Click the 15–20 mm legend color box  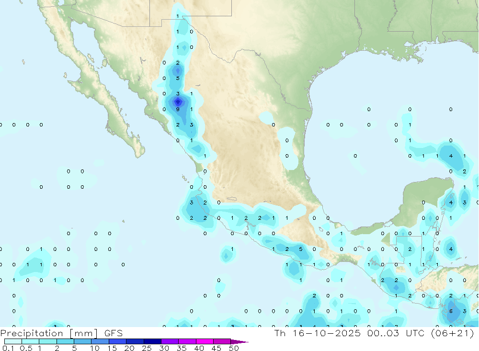(x=117, y=341)
